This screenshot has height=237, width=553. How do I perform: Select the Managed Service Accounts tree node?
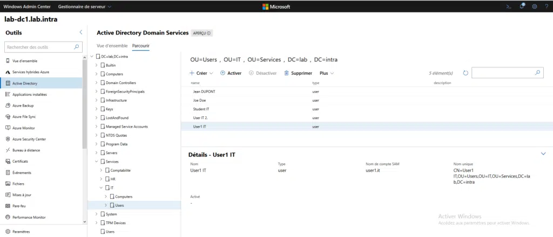click(x=126, y=127)
